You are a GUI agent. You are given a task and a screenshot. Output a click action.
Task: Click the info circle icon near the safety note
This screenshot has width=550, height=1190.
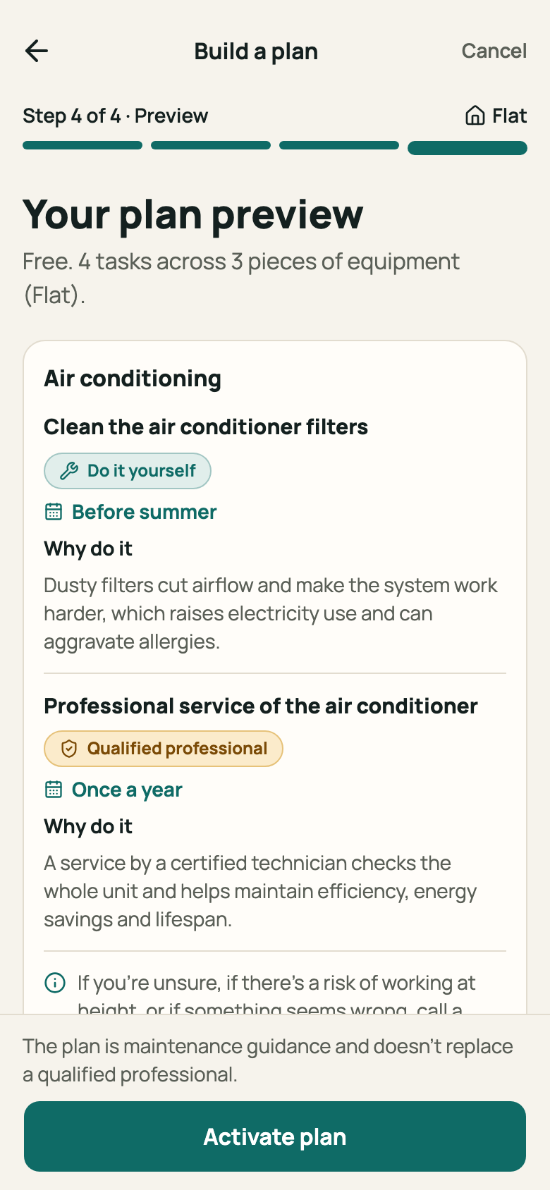click(x=55, y=983)
